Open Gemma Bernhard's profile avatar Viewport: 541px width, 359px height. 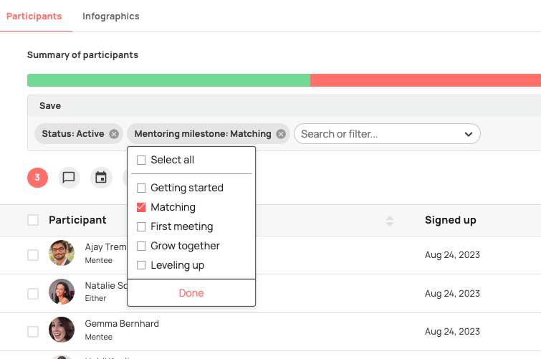62,330
